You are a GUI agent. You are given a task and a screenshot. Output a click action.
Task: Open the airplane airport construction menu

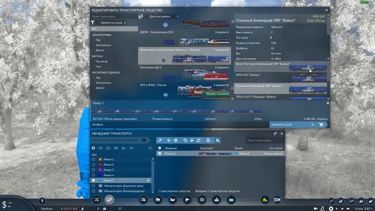pos(187,199)
